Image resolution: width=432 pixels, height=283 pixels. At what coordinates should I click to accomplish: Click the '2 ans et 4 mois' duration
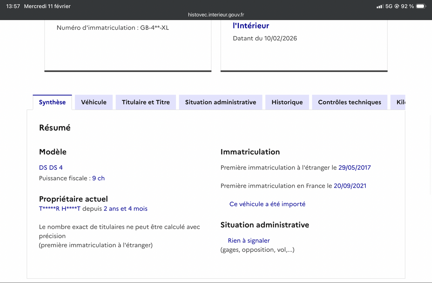(x=125, y=209)
